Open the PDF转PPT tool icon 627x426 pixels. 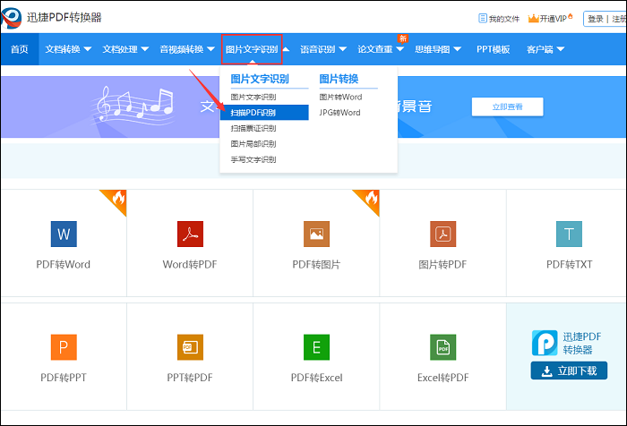tap(64, 347)
